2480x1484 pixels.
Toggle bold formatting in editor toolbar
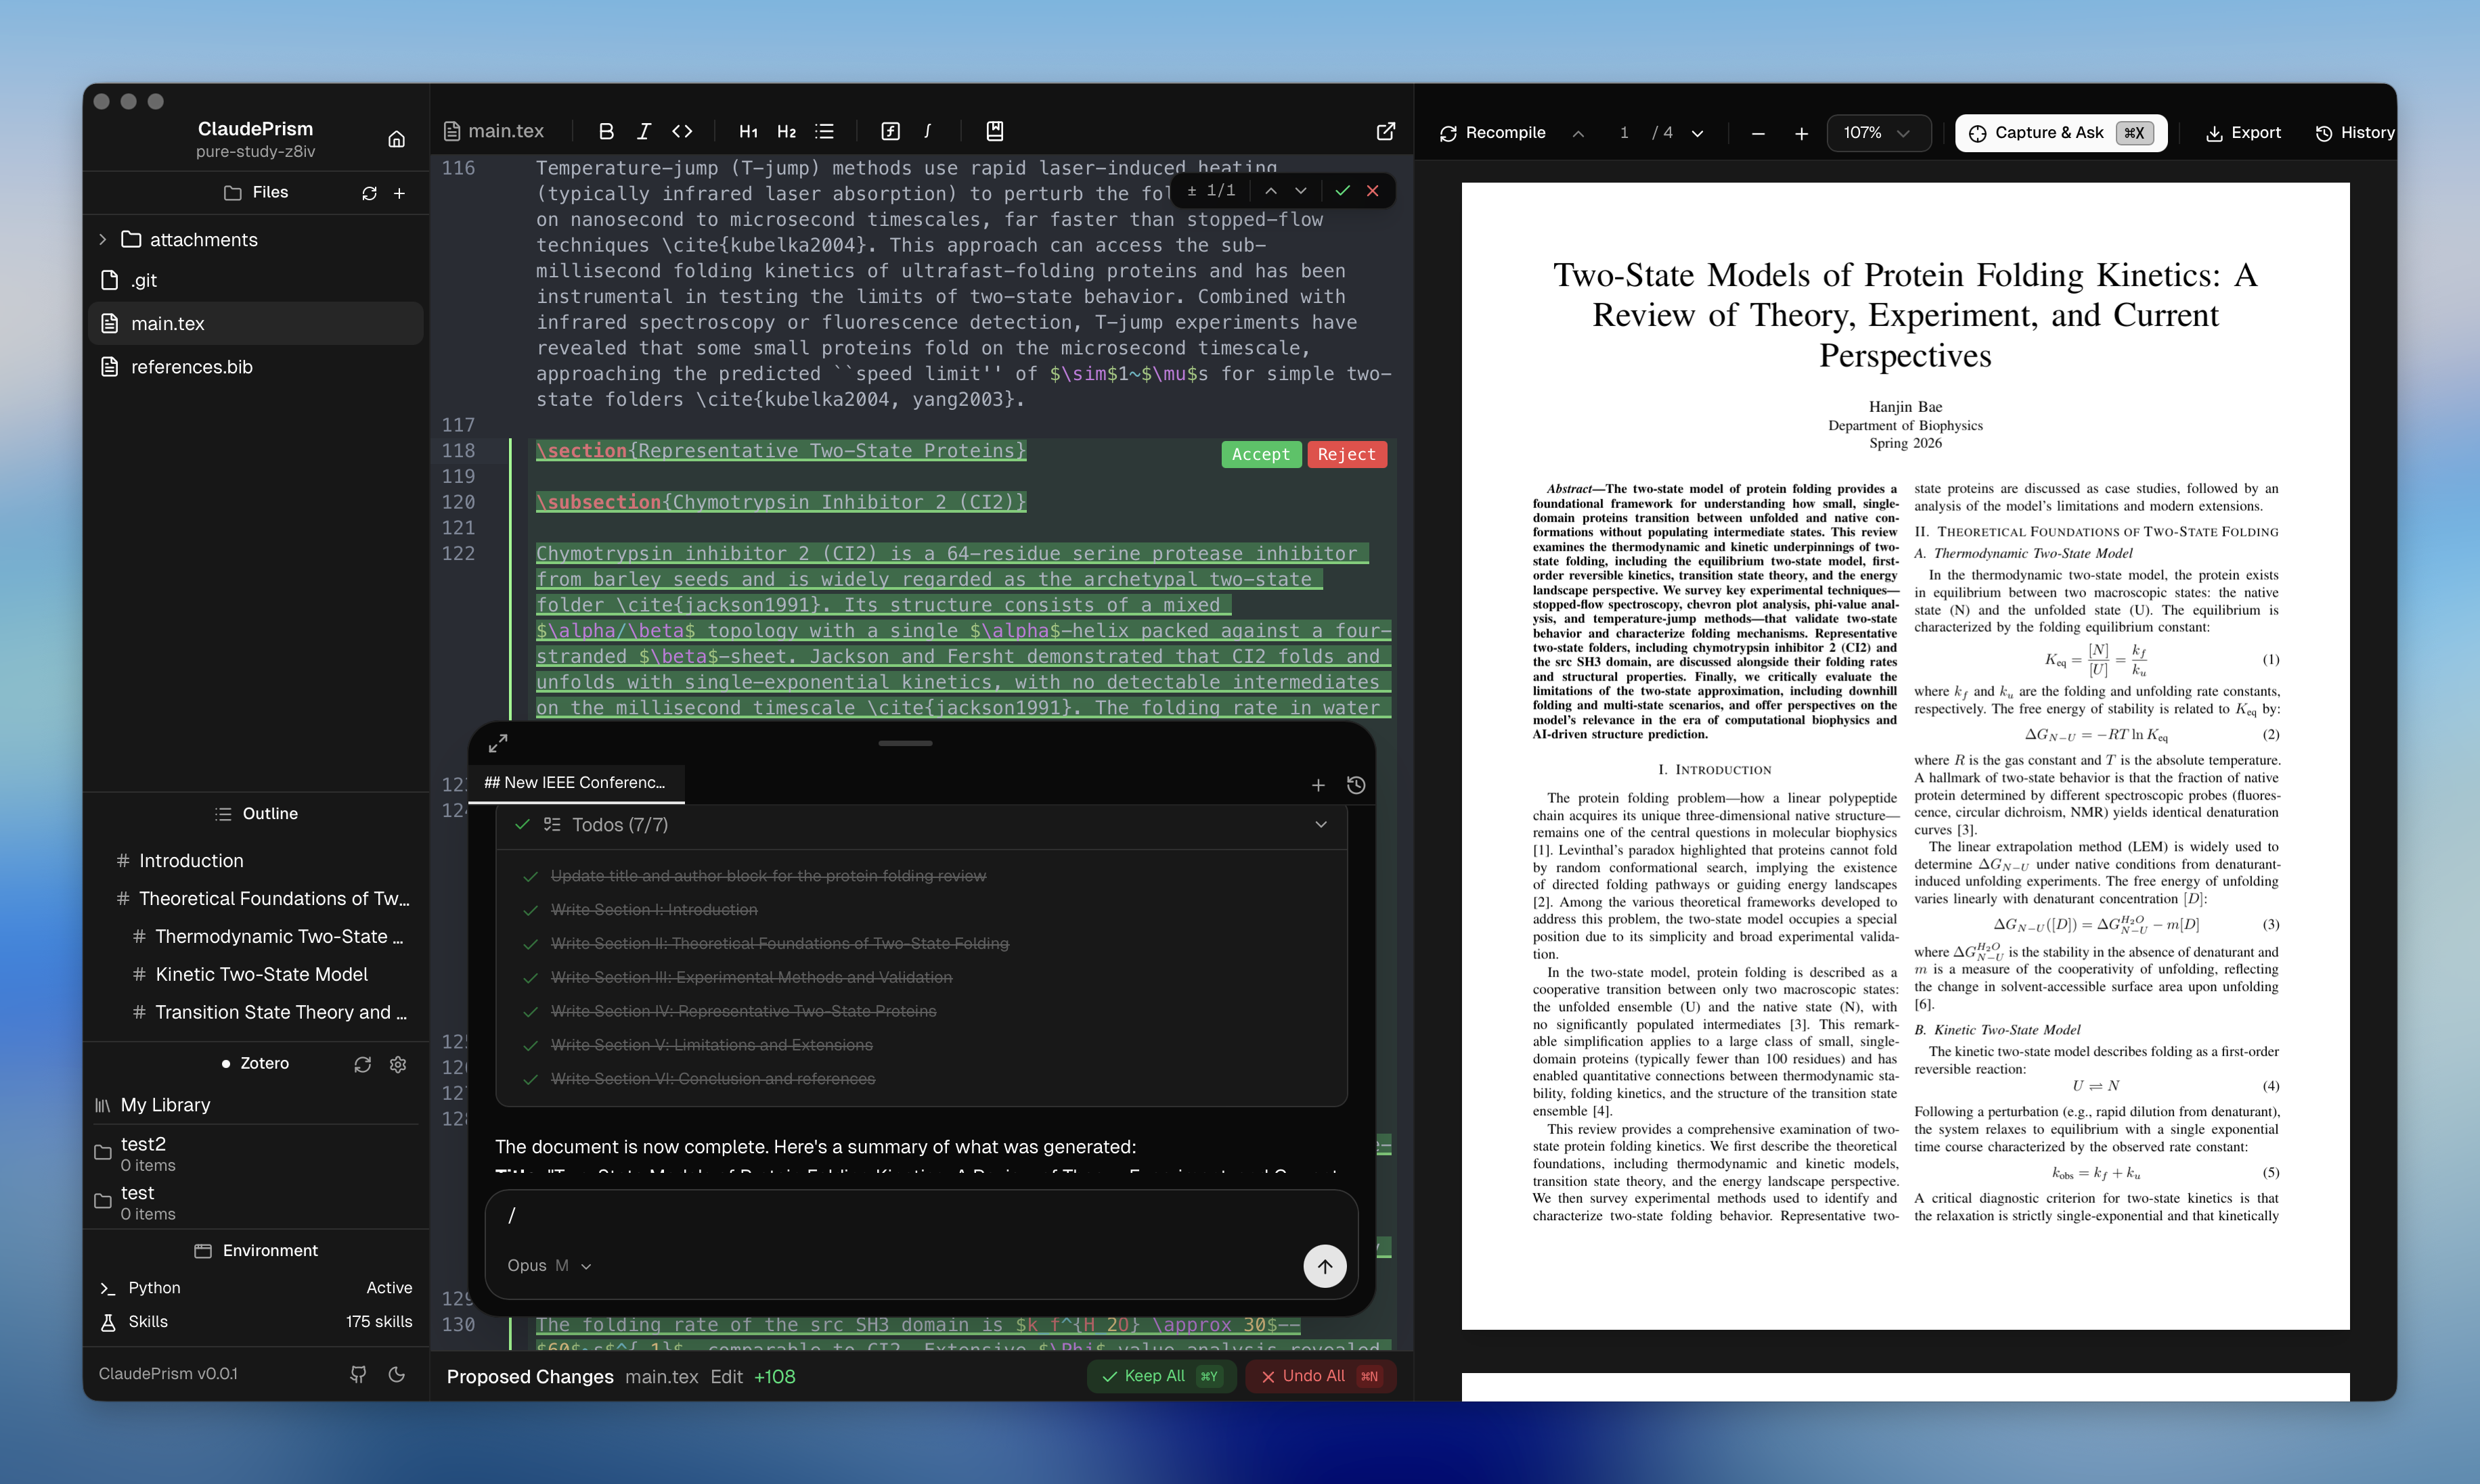tap(606, 131)
